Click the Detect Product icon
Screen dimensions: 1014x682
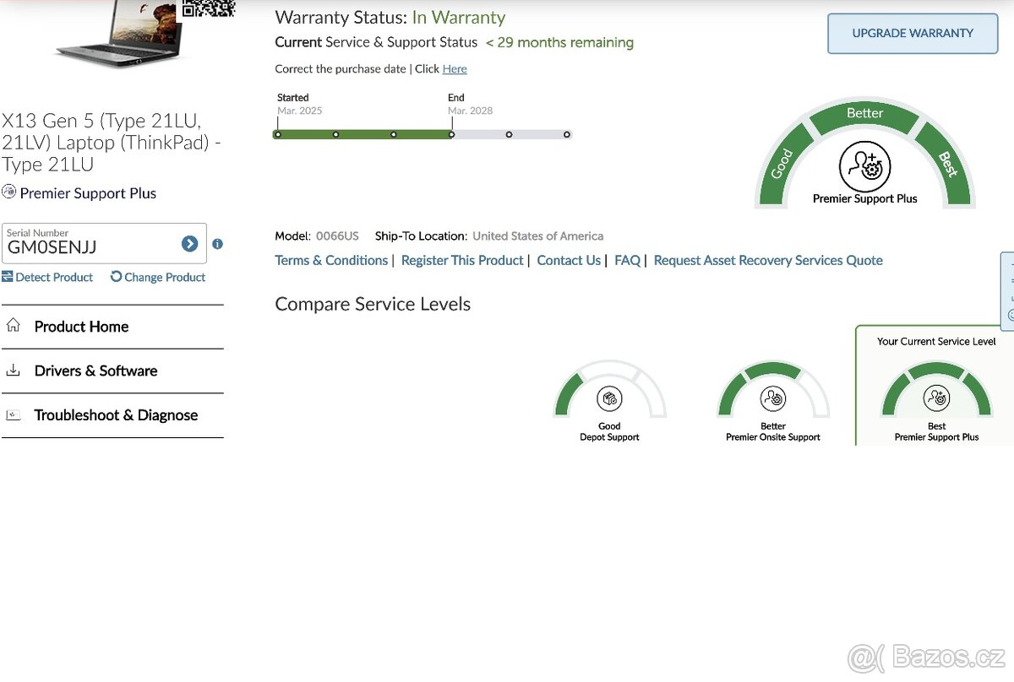click(x=8, y=277)
